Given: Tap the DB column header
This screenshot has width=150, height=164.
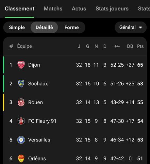Looking at the screenshot, I should click(x=130, y=46).
